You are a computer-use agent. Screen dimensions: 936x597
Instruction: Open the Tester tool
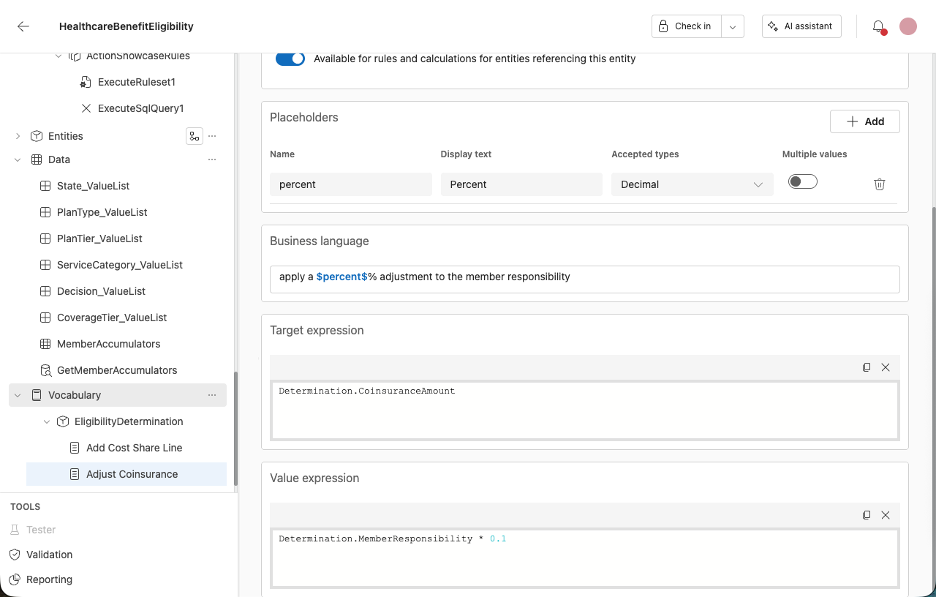click(33, 530)
